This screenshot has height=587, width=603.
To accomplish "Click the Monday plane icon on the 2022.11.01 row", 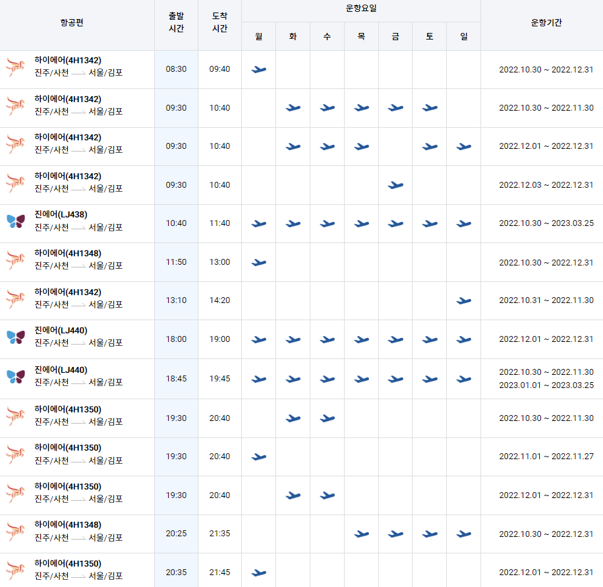I will coord(259,457).
